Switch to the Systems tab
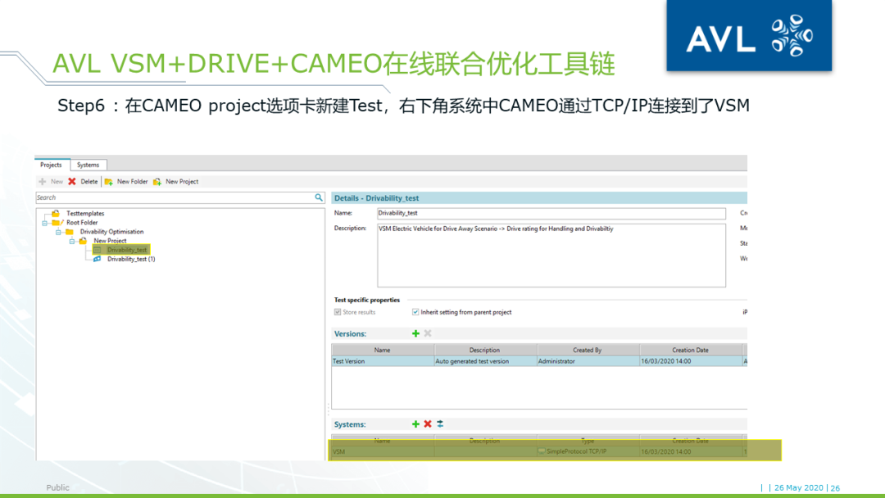Viewport: 885px width, 498px height. click(88, 165)
